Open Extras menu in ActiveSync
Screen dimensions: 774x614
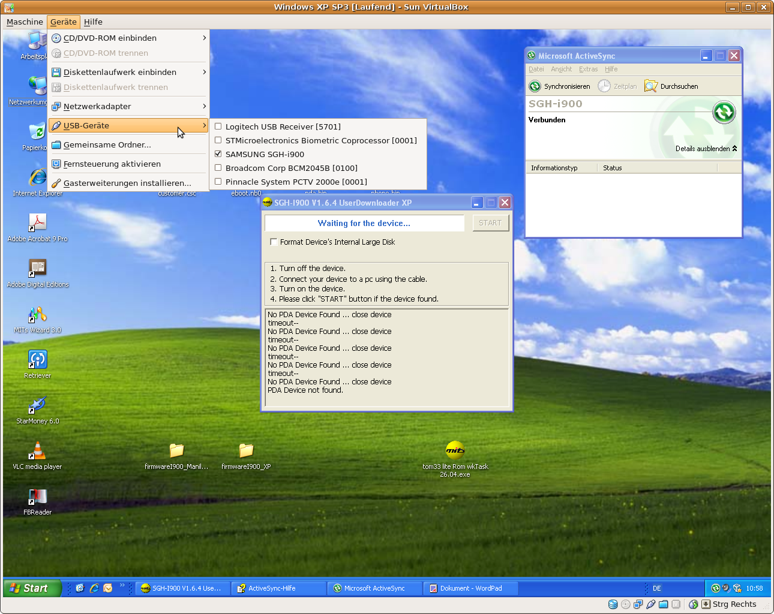point(589,69)
